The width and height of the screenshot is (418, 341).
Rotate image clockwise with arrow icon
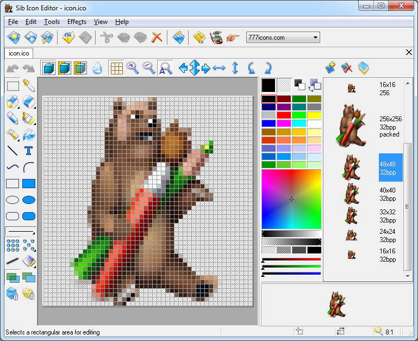pyautogui.click(x=267, y=68)
